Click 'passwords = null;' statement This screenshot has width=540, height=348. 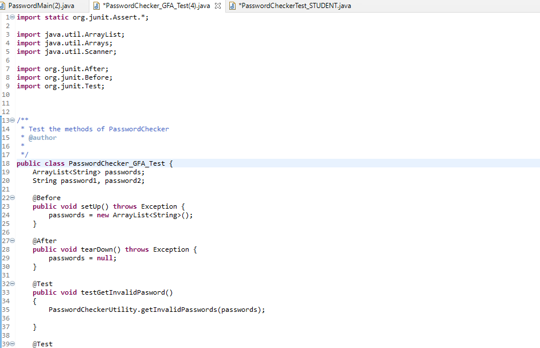pyautogui.click(x=83, y=258)
